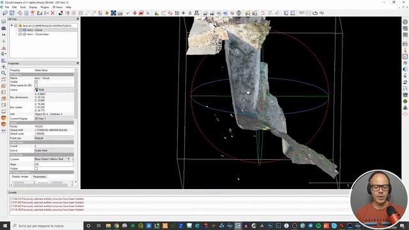Open the 3D Views menu
Image resolution: width=409 pixels, height=230 pixels.
coord(58,7)
